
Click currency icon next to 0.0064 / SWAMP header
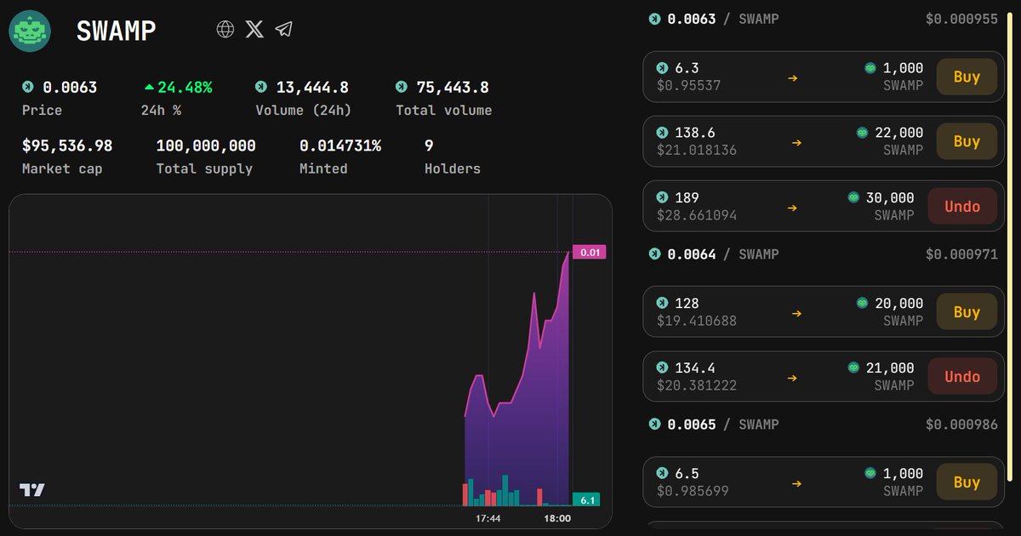click(x=654, y=254)
